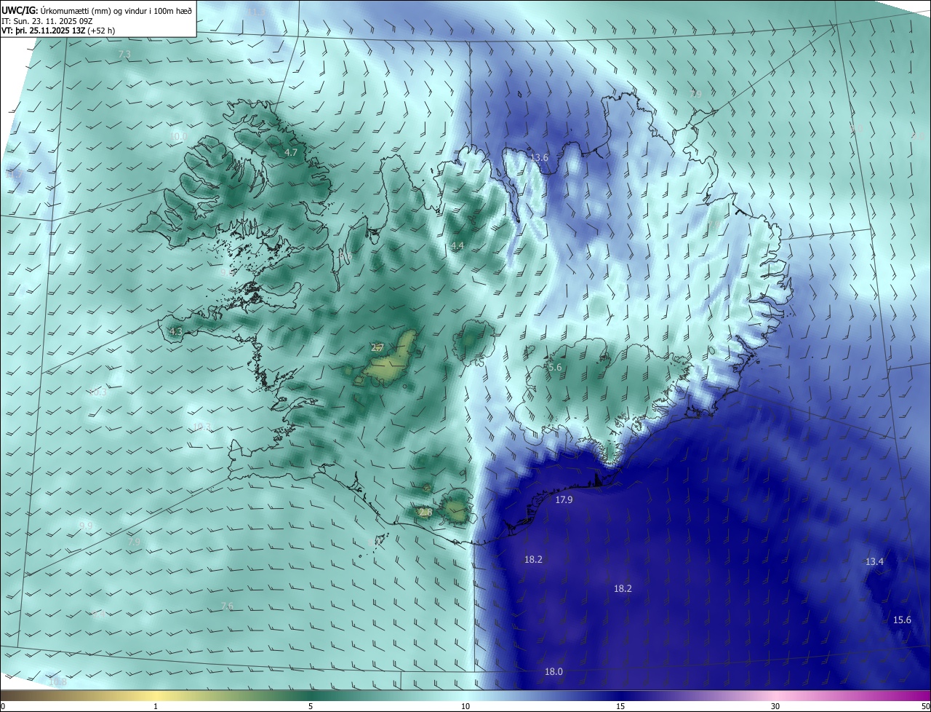Click the 7.3 value label
This screenshot has height=712, width=931.
click(124, 55)
